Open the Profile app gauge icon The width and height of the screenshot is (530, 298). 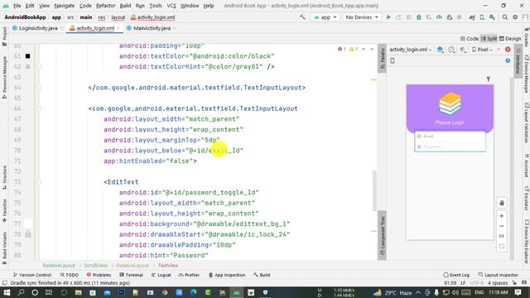439,17
